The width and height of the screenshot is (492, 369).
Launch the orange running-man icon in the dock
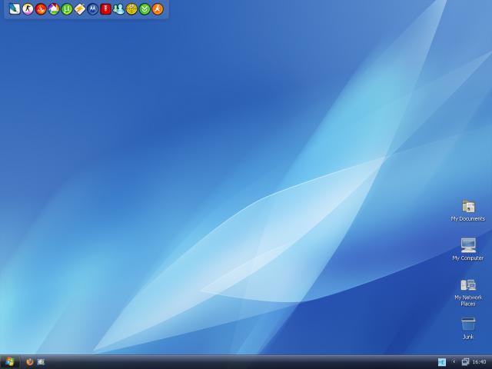tap(158, 9)
